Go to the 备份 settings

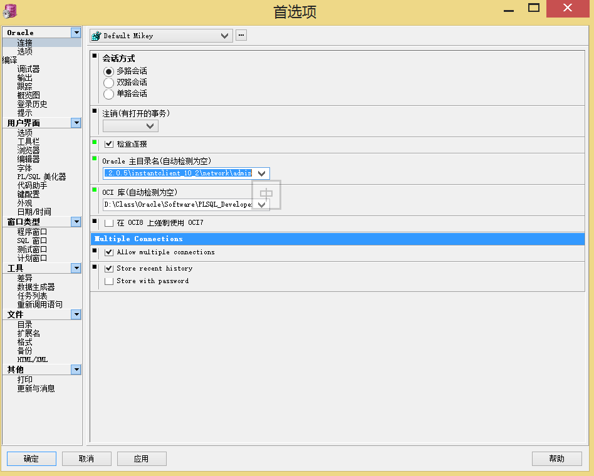pyautogui.click(x=24, y=351)
